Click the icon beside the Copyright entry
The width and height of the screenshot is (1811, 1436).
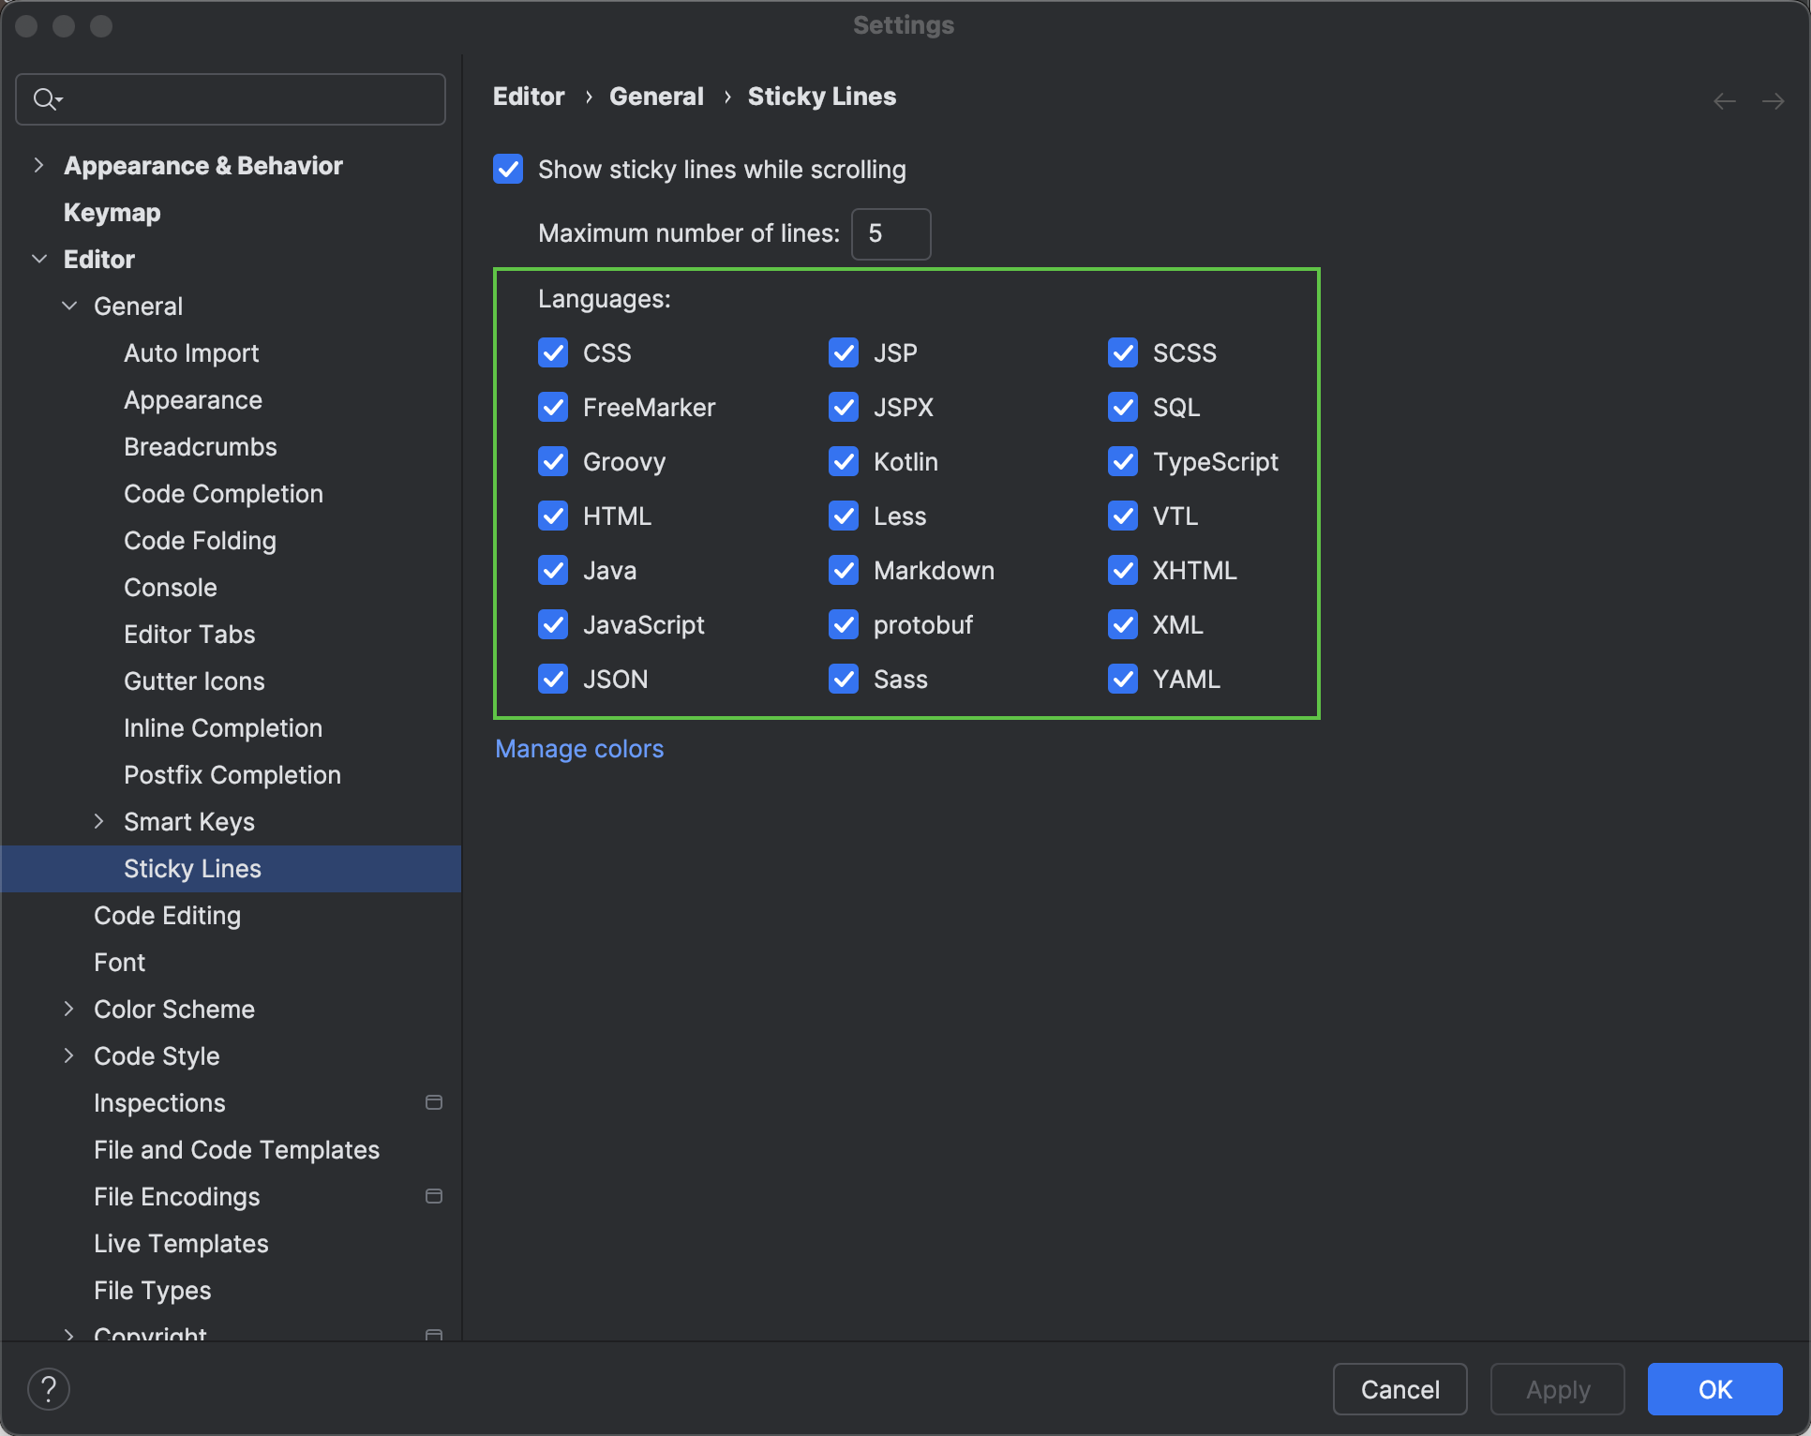click(433, 1334)
